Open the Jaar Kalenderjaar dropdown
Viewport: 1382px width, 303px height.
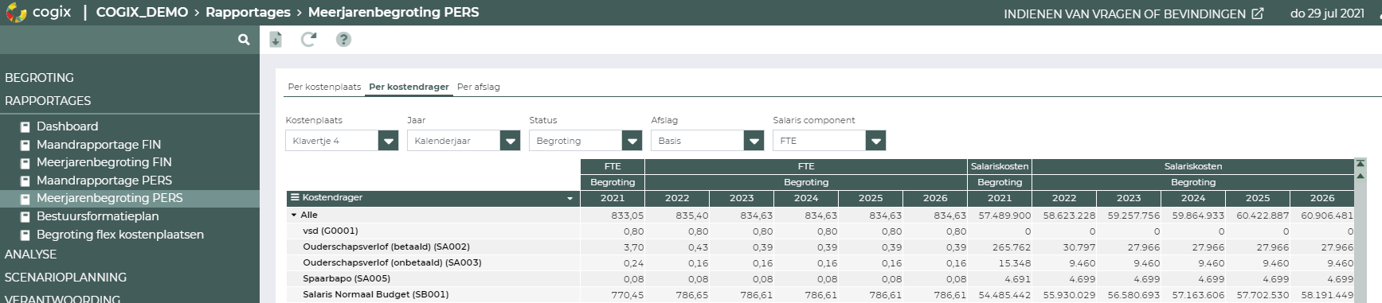click(x=510, y=141)
